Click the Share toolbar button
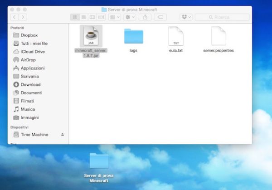 [x=145, y=17]
